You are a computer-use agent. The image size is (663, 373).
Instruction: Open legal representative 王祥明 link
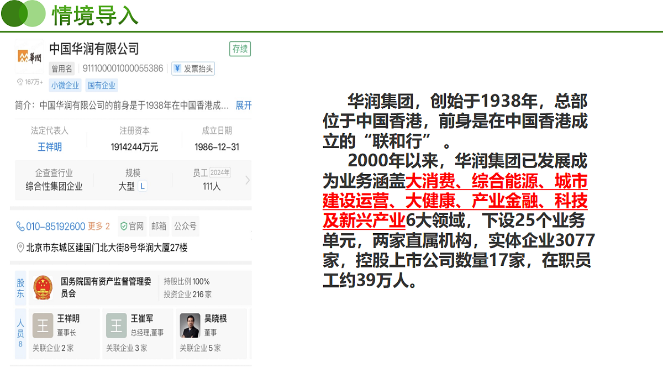coord(50,147)
